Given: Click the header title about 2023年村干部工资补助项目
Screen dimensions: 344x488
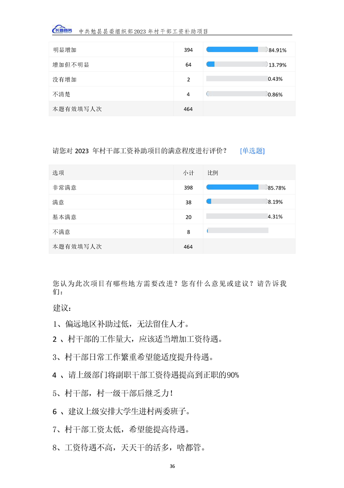Looking at the screenshot, I should click(144, 32).
